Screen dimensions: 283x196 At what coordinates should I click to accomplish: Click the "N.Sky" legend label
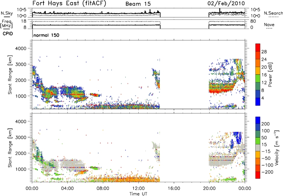(x=7, y=13)
